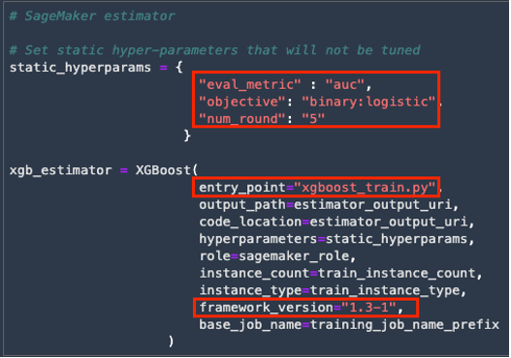The image size is (511, 358).
Task: Click the code_location=estimator_output_uri line
Action: [x=336, y=222]
